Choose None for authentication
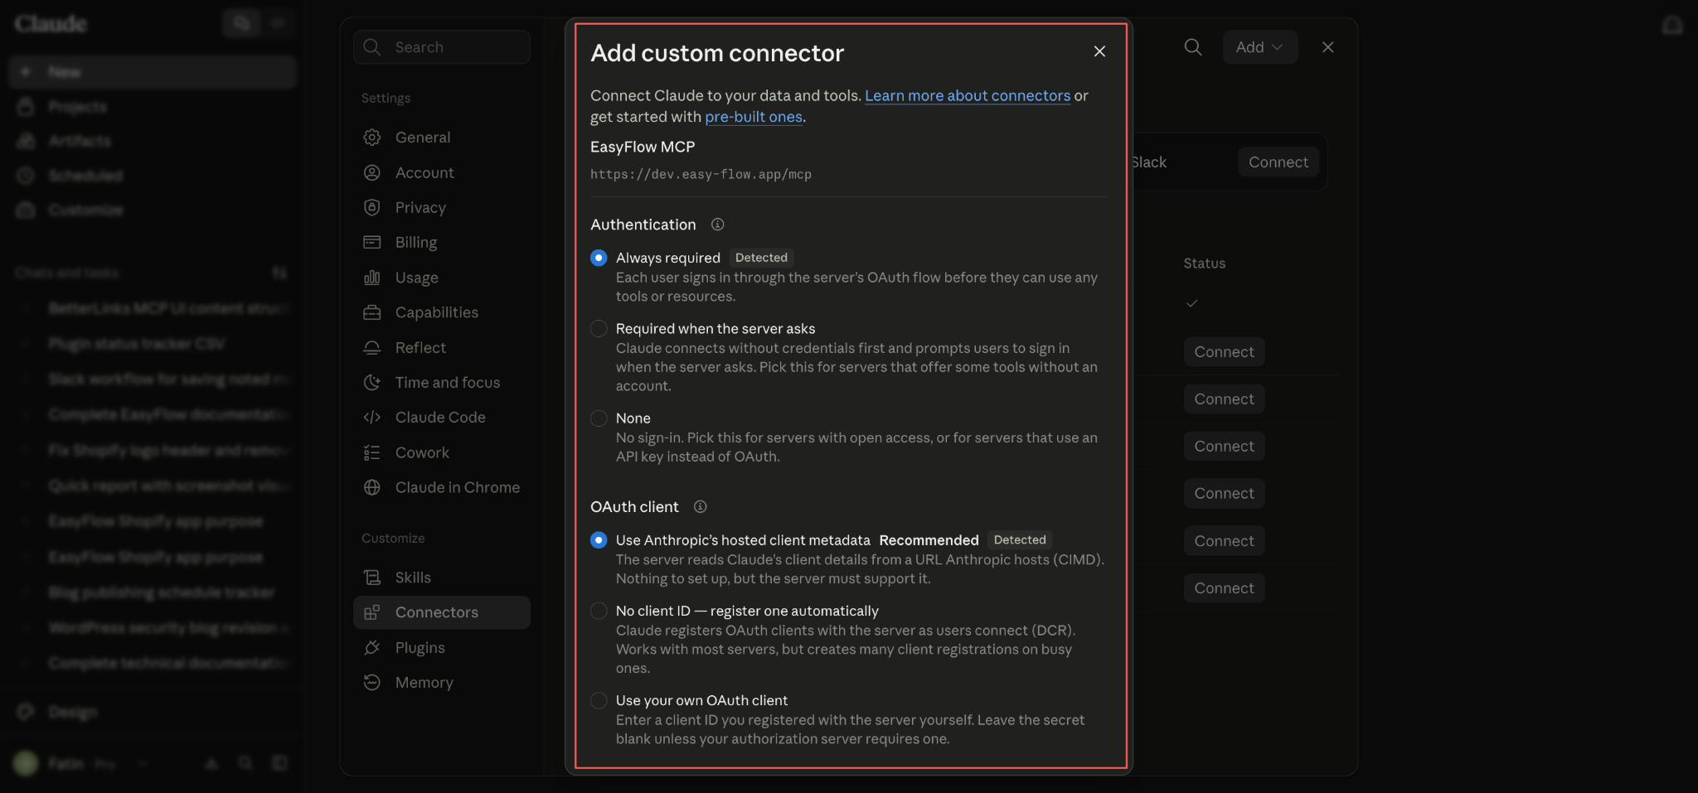The image size is (1698, 793). (x=599, y=418)
